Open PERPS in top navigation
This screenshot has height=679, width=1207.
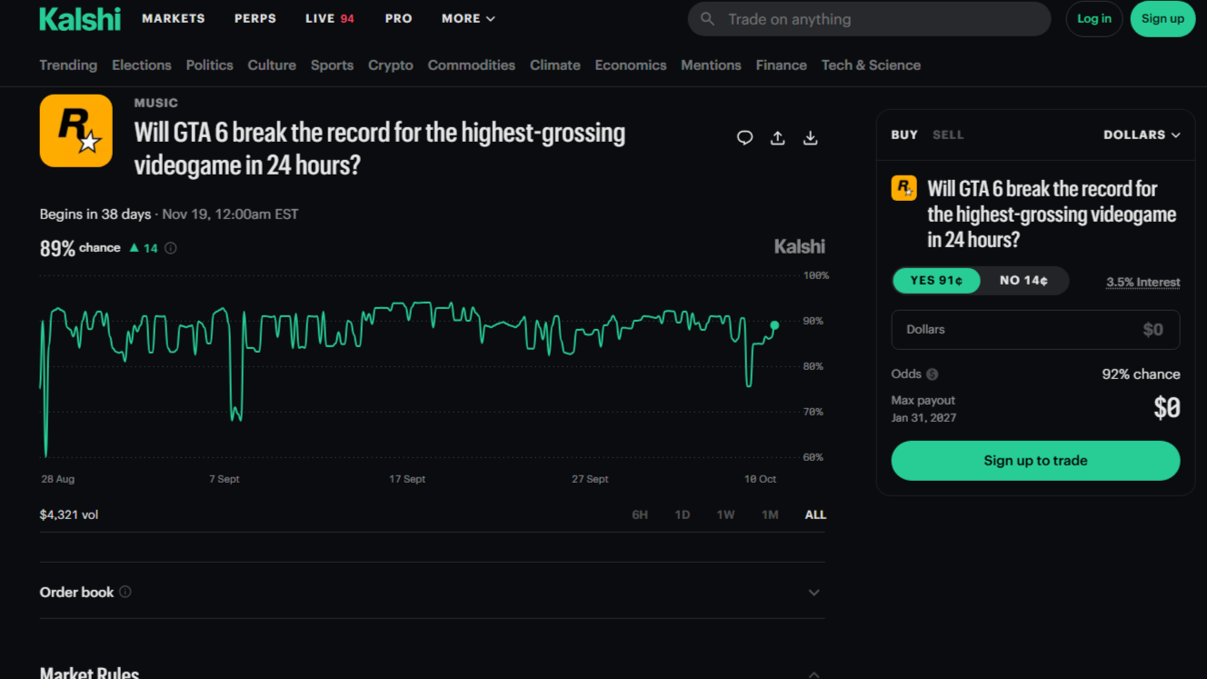255,18
